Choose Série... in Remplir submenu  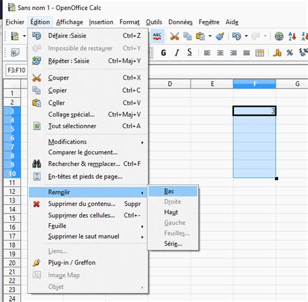[x=173, y=244]
